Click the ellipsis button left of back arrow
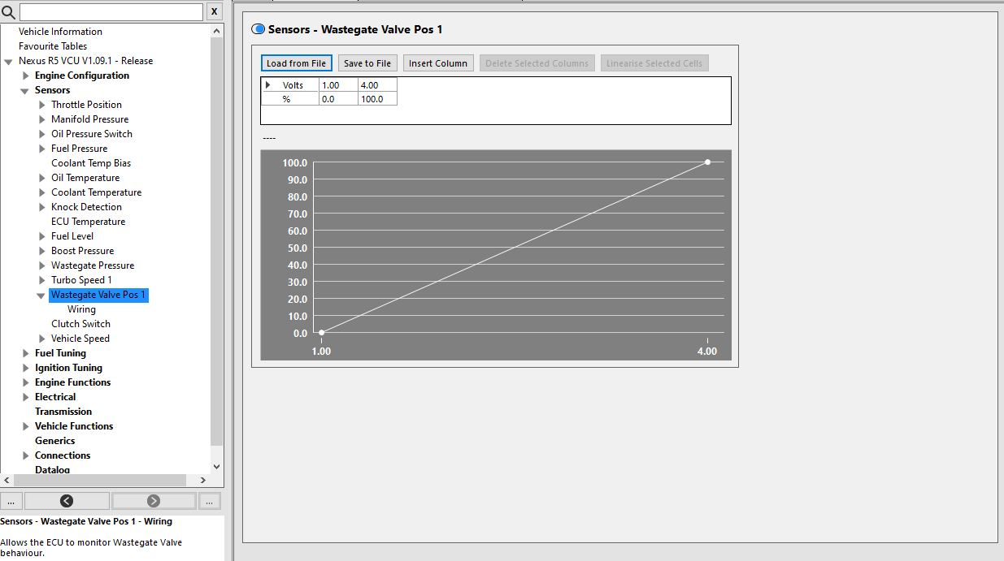This screenshot has width=1004, height=561. click(x=11, y=501)
